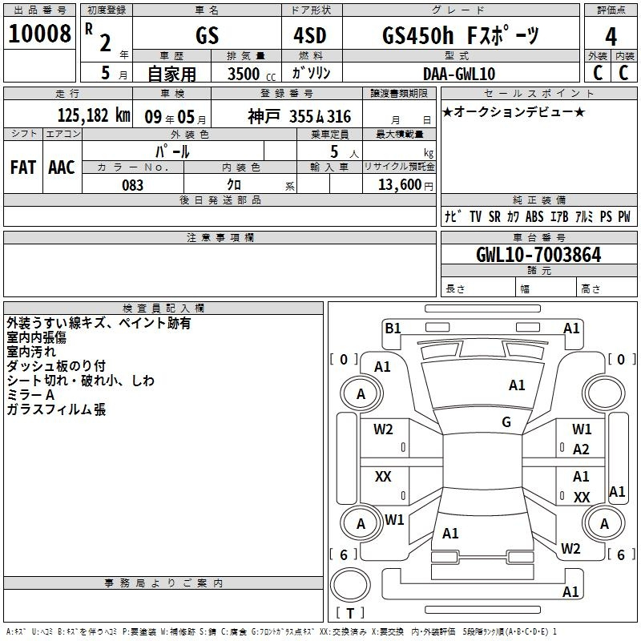Select the grade GS450h F Sport field

pos(461,35)
